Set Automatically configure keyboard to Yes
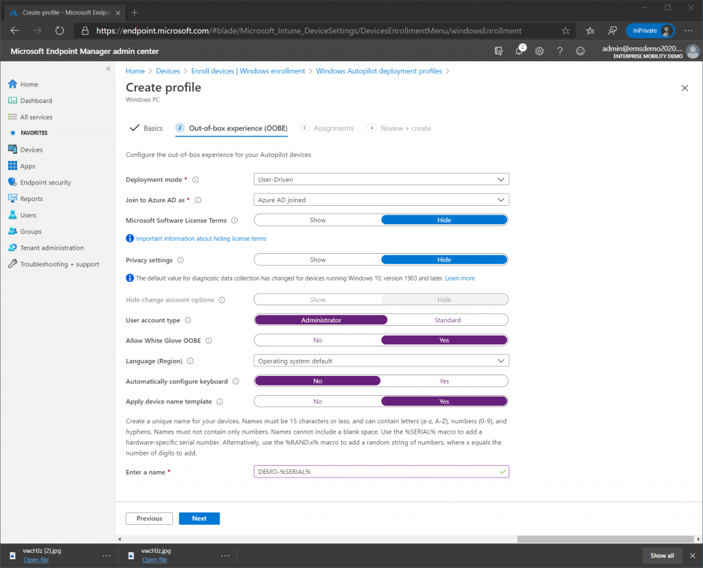The width and height of the screenshot is (703, 568). (444, 381)
